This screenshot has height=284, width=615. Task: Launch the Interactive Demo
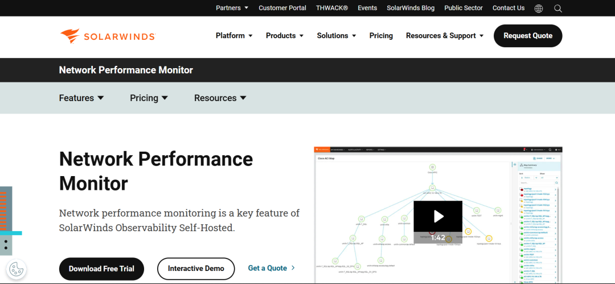point(196,269)
